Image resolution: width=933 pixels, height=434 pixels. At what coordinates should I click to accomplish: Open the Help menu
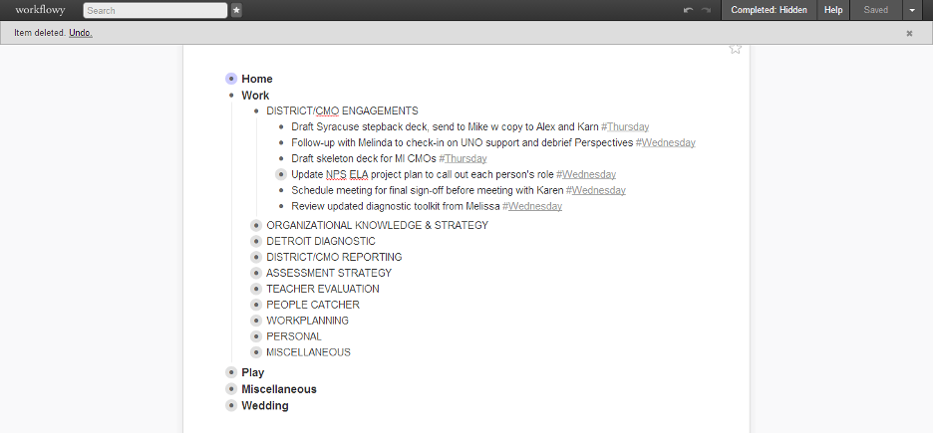pyautogui.click(x=833, y=10)
